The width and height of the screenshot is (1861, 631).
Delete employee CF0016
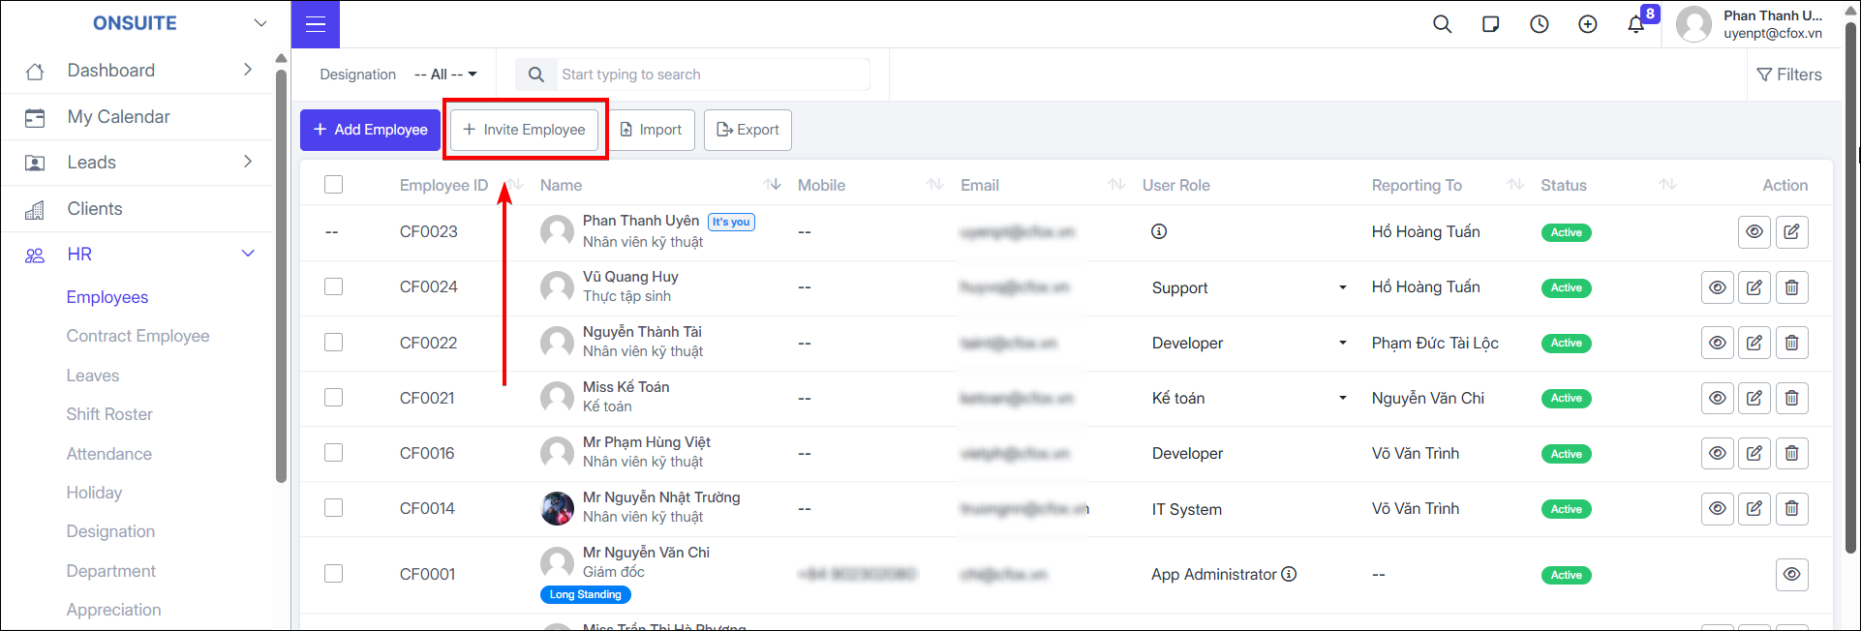(x=1792, y=453)
